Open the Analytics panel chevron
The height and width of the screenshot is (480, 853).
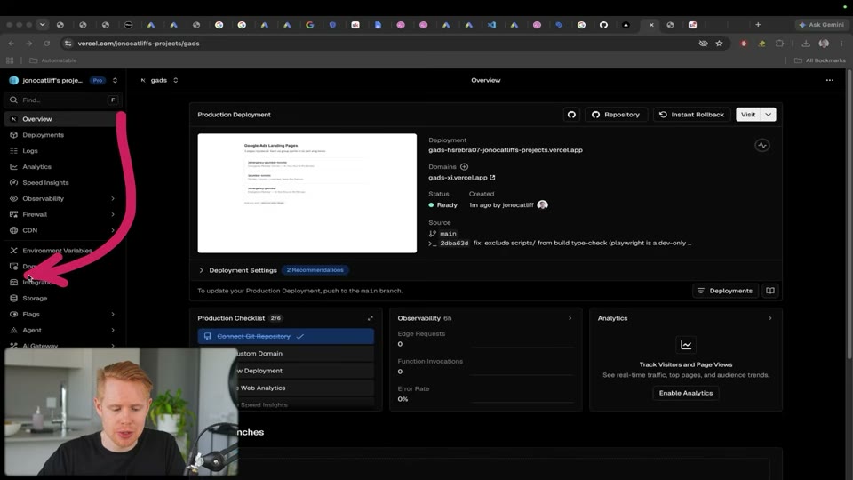pos(769,318)
